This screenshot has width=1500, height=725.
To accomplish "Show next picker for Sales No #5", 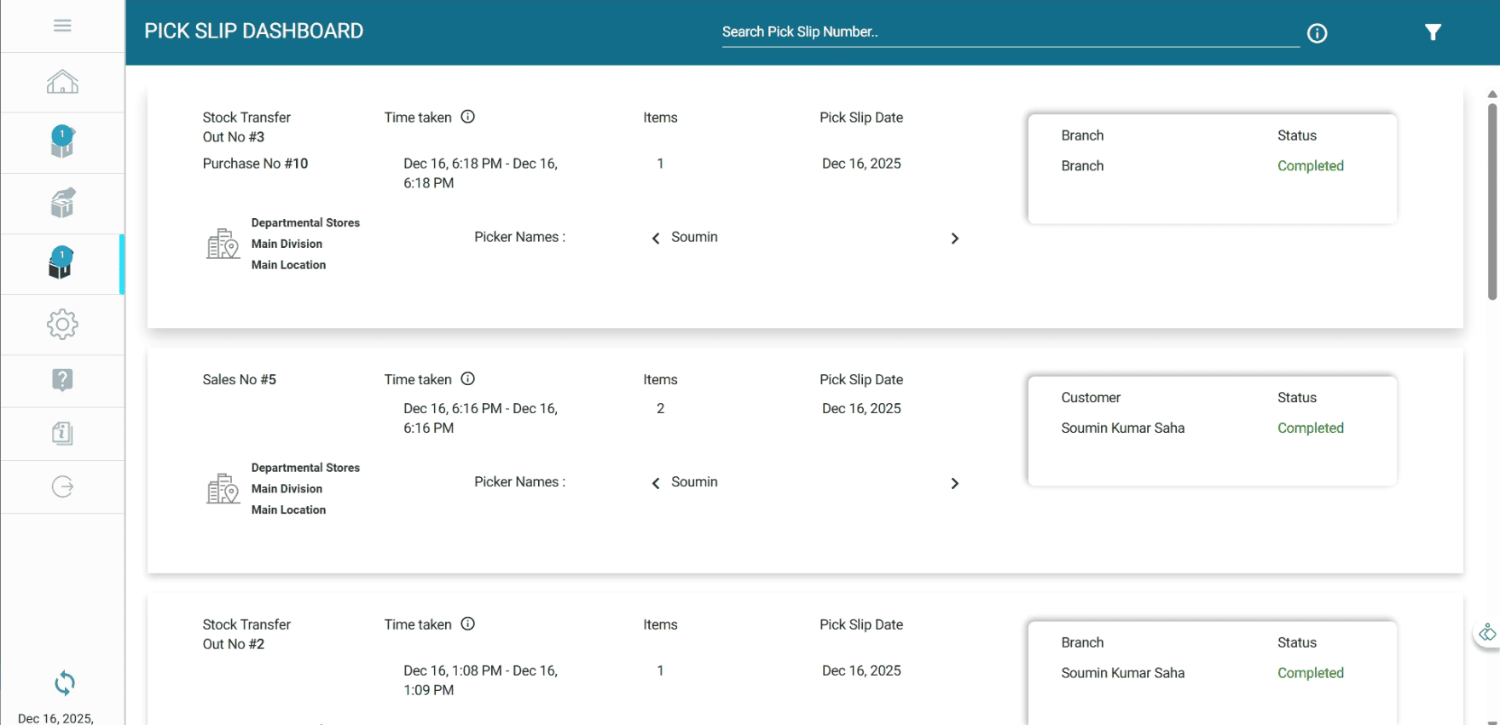I will pyautogui.click(x=954, y=484).
